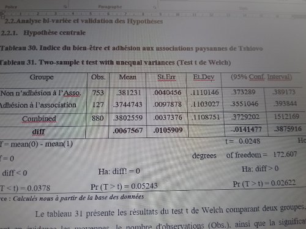Click the diff standard error '.0105909'
Image resolution: width=306 pixels, height=229 pixels.
pyautogui.click(x=168, y=130)
